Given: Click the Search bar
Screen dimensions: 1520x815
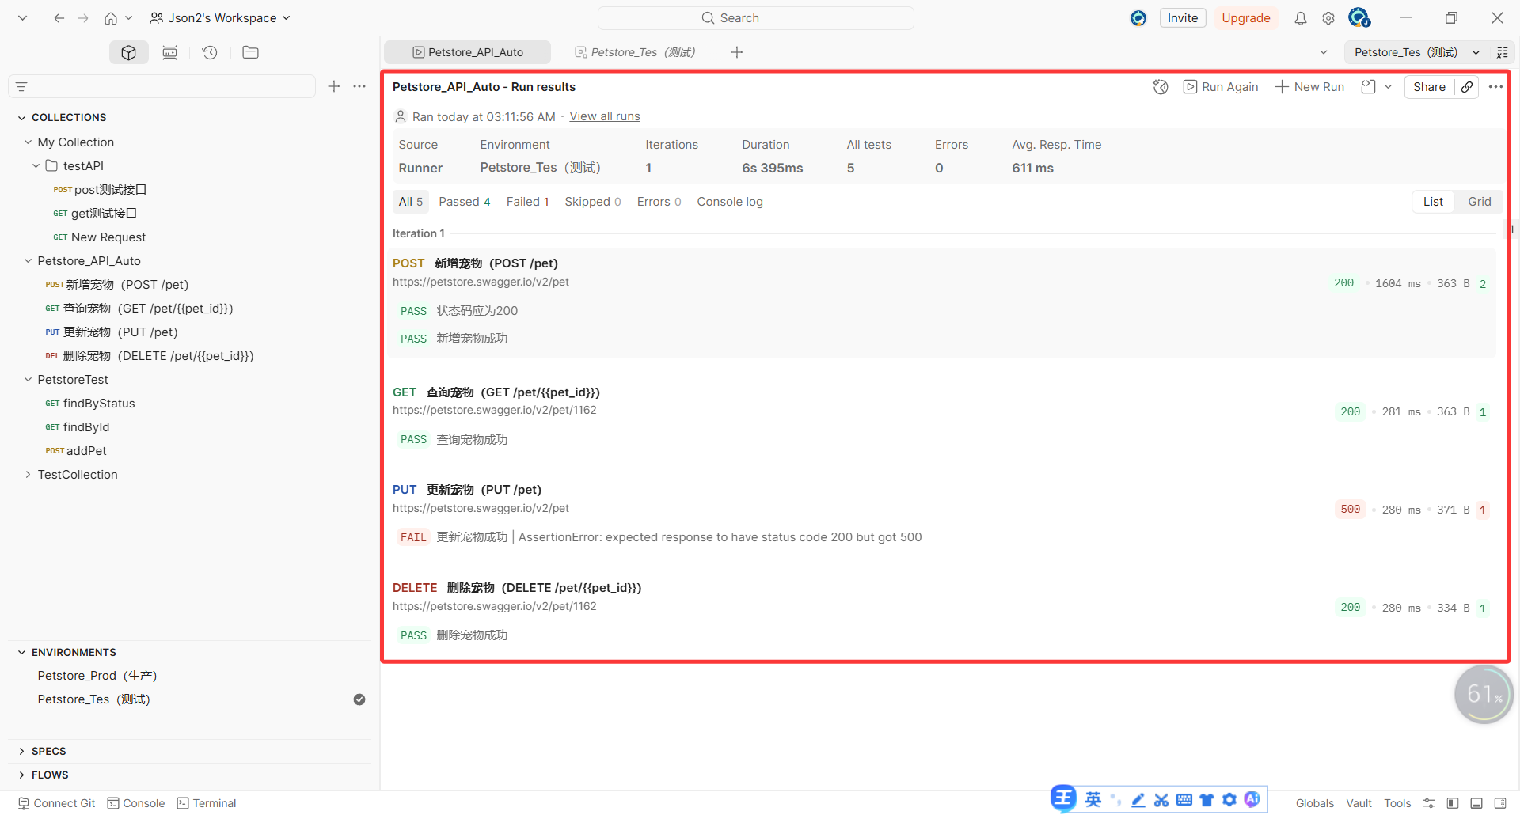Looking at the screenshot, I should click(x=756, y=18).
